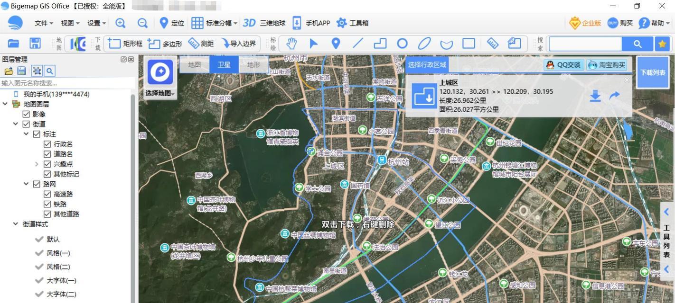Click the zoom in magnifier icon
675x303 pixels.
121,23
